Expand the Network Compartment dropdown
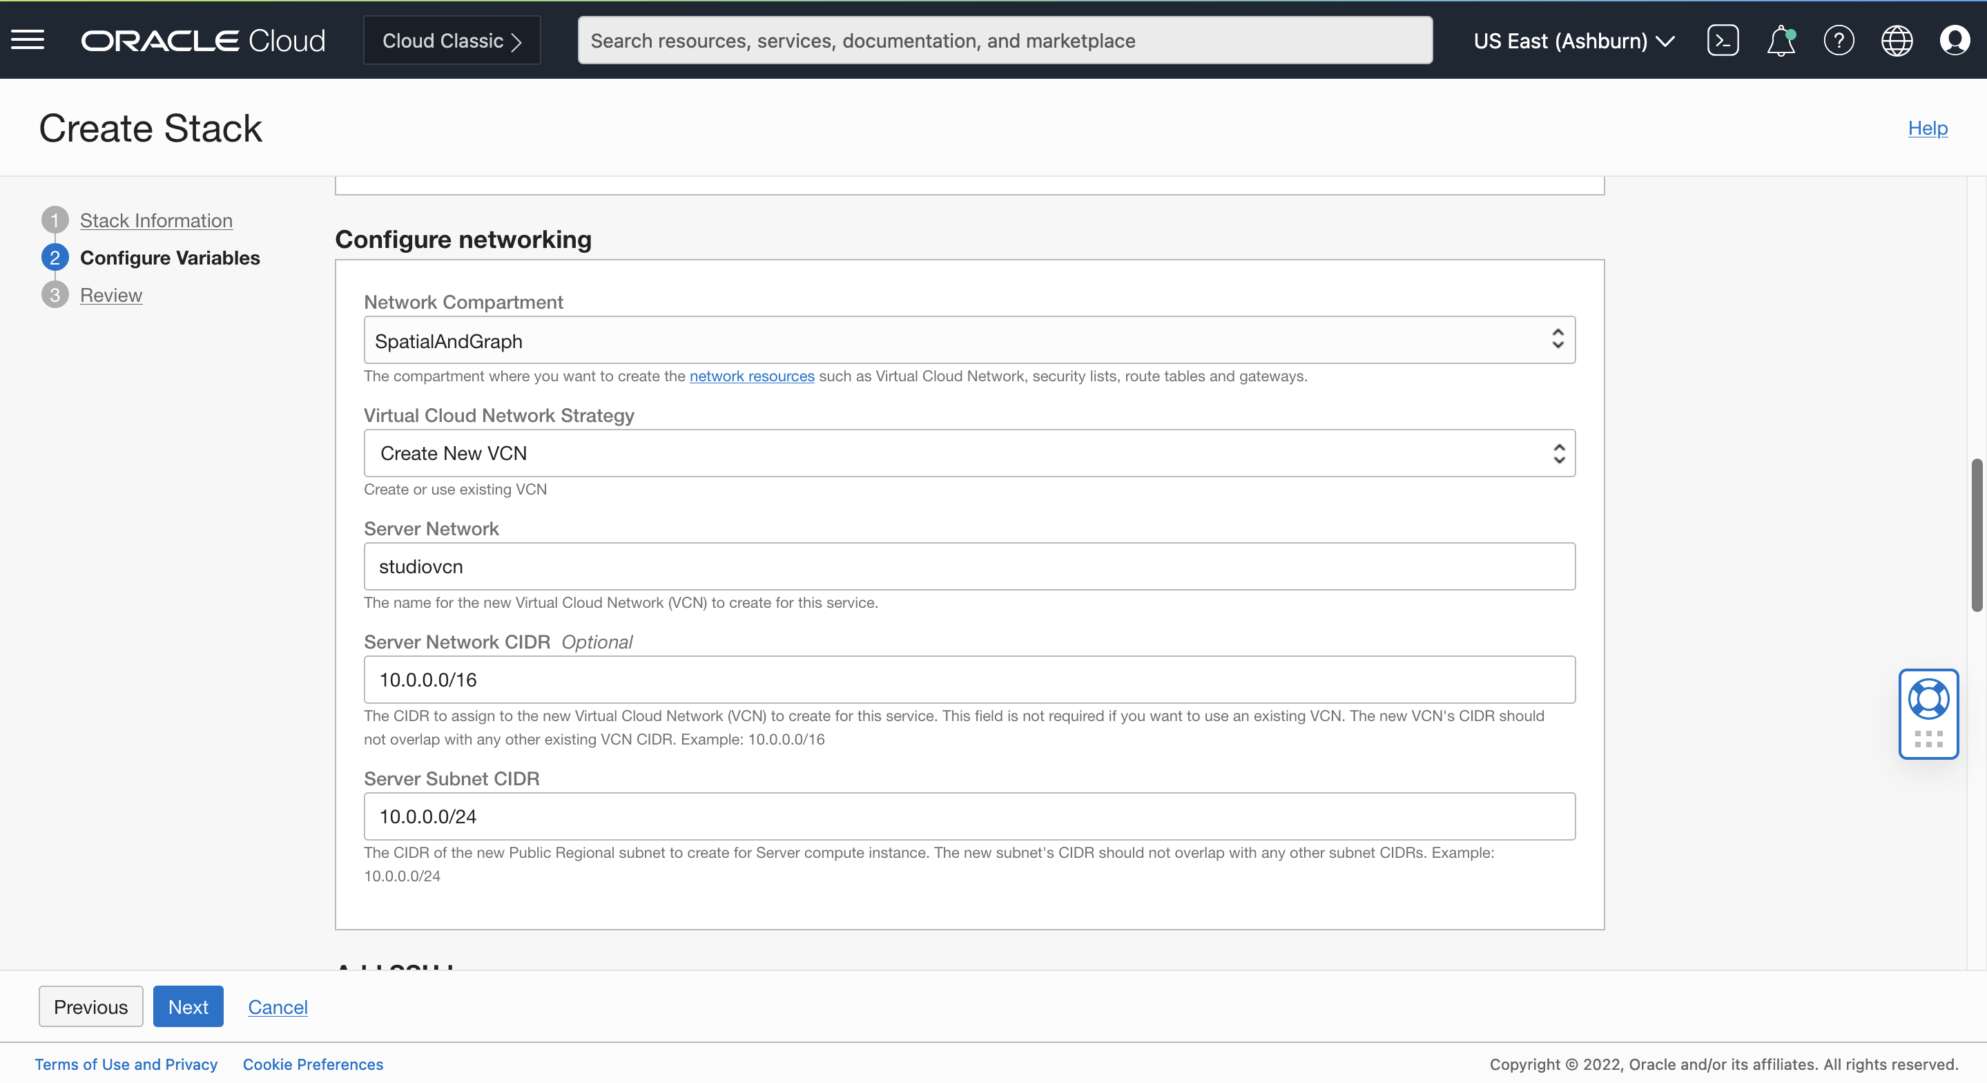This screenshot has width=1987, height=1083. 969,341
